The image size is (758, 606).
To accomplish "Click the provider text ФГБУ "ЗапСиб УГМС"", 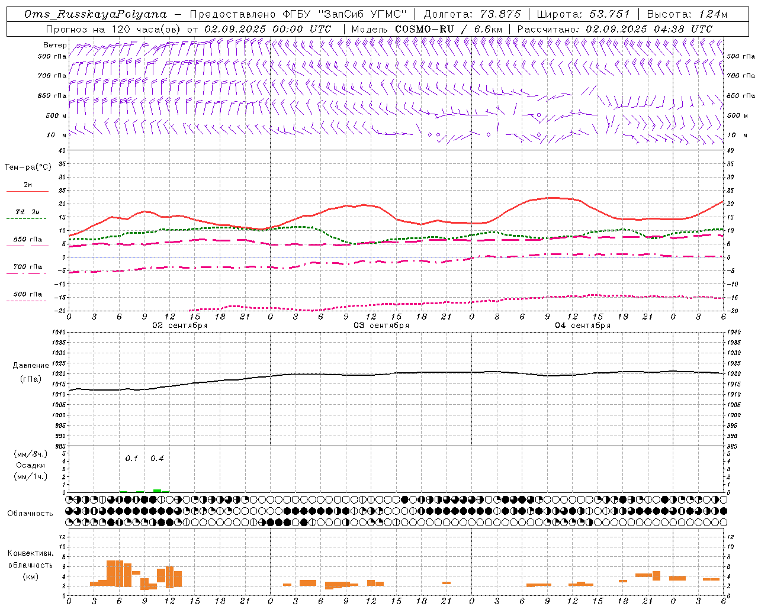I will coord(343,14).
